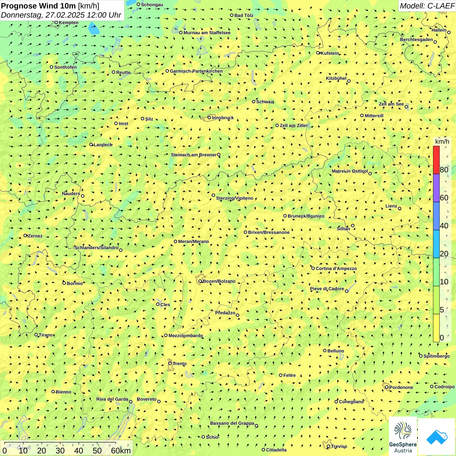Click the 'Schlanders/Silandro' map label
The width and height of the screenshot is (456, 456).
click(96, 248)
